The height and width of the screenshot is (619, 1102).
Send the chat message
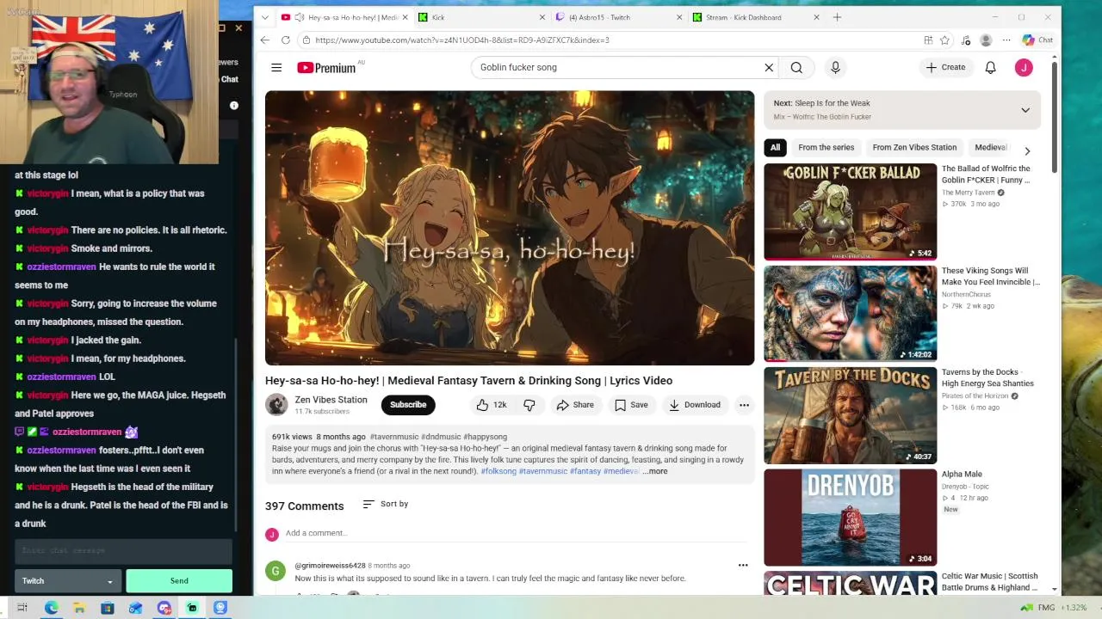tap(179, 581)
